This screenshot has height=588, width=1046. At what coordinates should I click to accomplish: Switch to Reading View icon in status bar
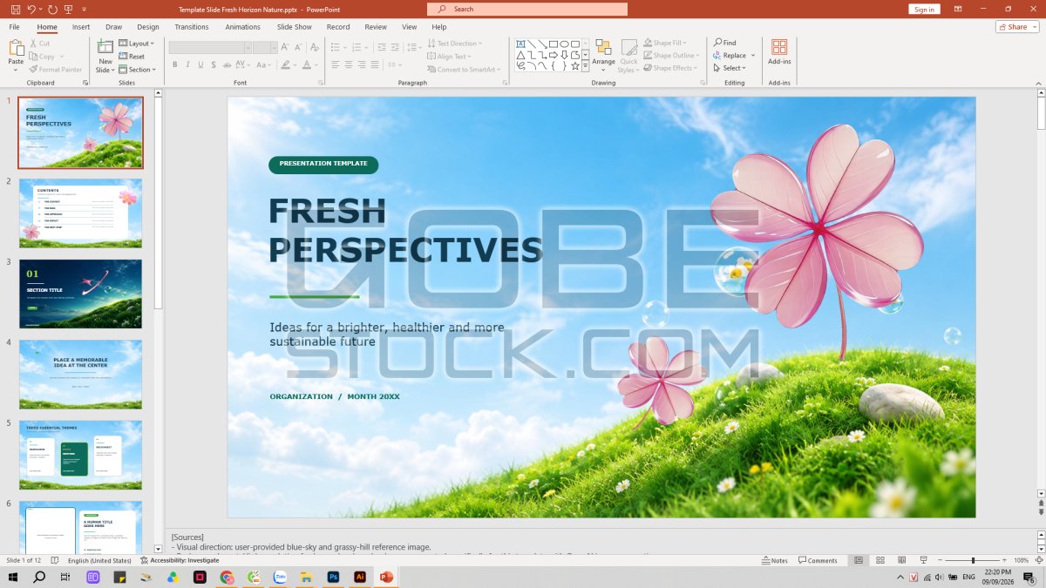click(901, 560)
